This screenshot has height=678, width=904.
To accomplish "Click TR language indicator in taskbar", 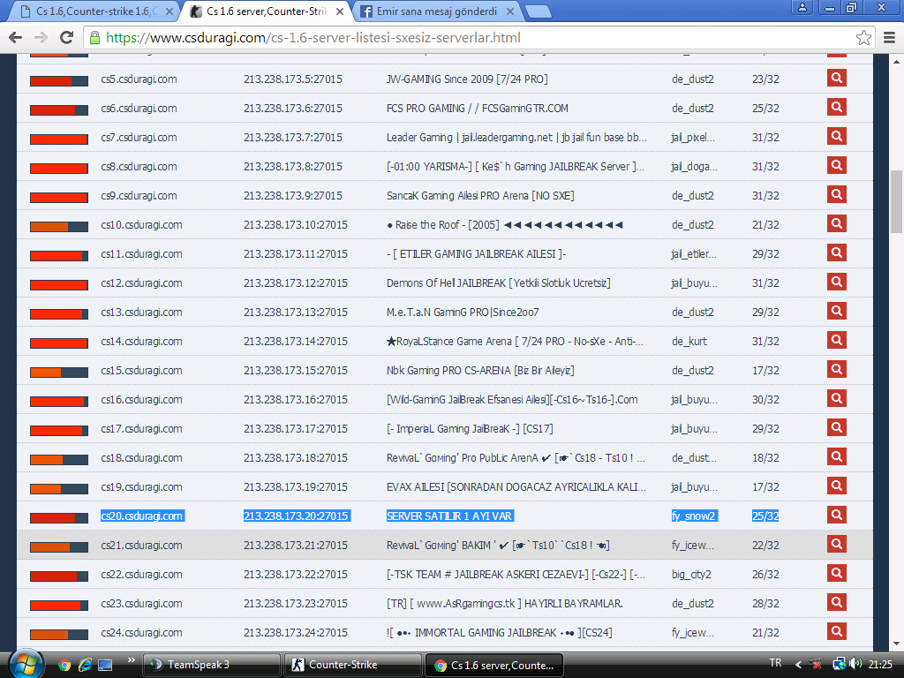I will click(775, 663).
